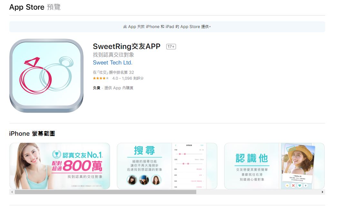Click the orange star rating icons
This screenshot has height=206, width=340.
click(101, 78)
